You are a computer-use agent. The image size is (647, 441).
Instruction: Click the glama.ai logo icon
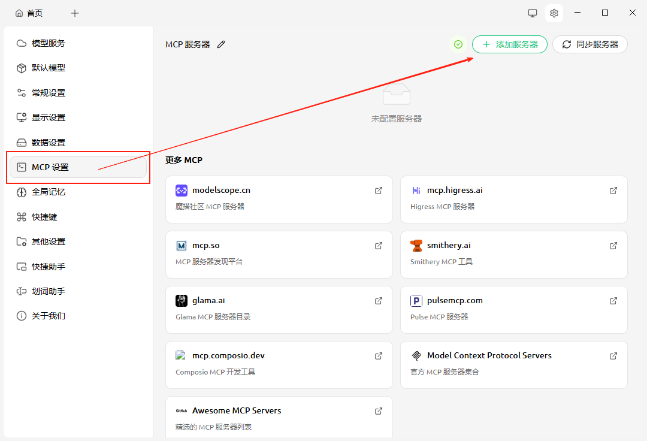(182, 301)
